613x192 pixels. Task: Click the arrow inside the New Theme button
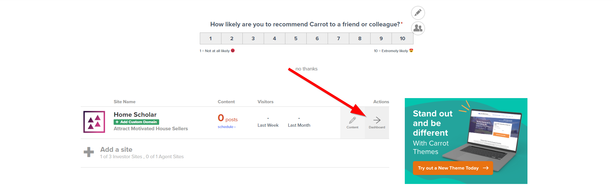pos(485,168)
